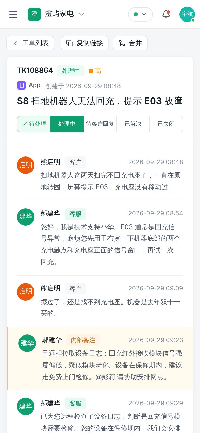Click the green 澄 brand logo
200x433 pixels.
[34, 14]
